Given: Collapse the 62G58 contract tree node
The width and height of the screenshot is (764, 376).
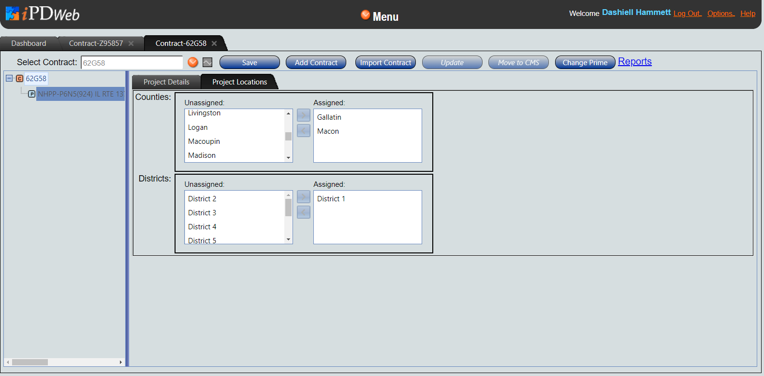Looking at the screenshot, I should [x=9, y=78].
